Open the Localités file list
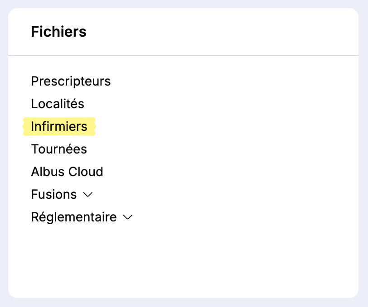The width and height of the screenshot is (368, 307). coord(58,104)
